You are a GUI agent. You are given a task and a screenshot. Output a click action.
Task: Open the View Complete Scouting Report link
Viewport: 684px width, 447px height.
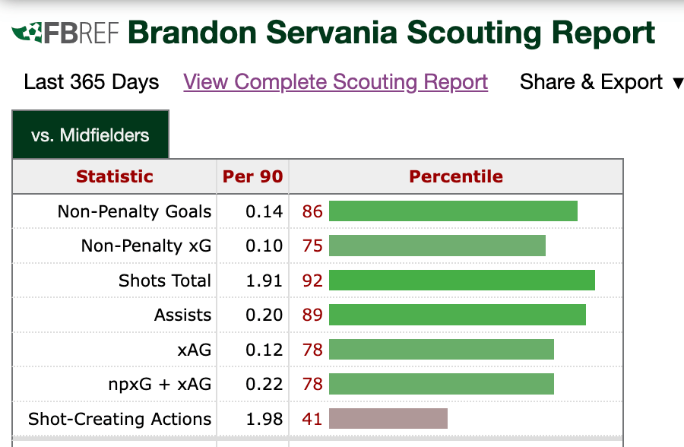335,82
